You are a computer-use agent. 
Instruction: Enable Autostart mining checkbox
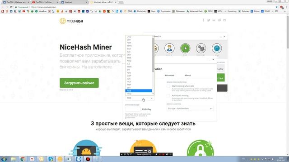pyautogui.click(x=168, y=96)
